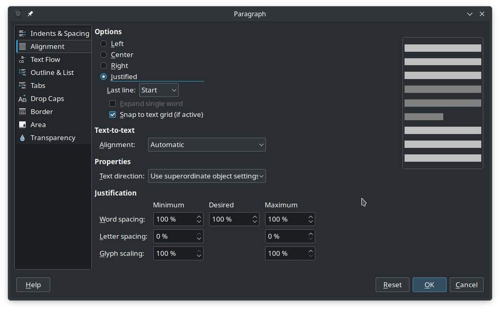Click the window menu icon in title bar
The width and height of the screenshot is (500, 310).
point(18,14)
